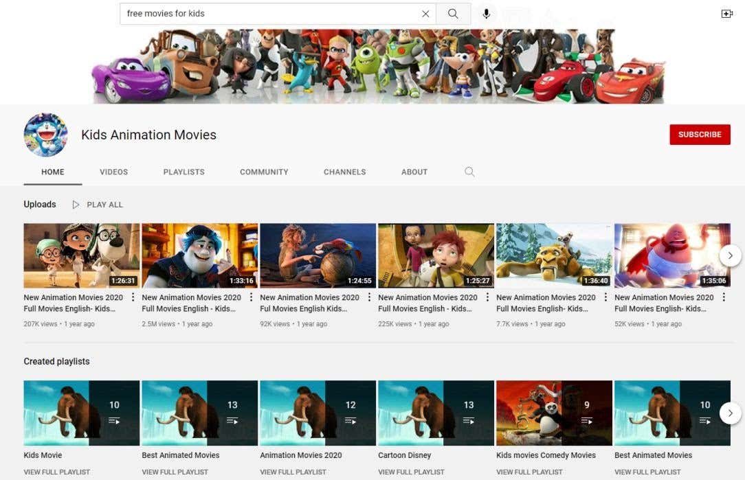This screenshot has width=745, height=480.
Task: Open the Playlists tab
Action: (184, 172)
